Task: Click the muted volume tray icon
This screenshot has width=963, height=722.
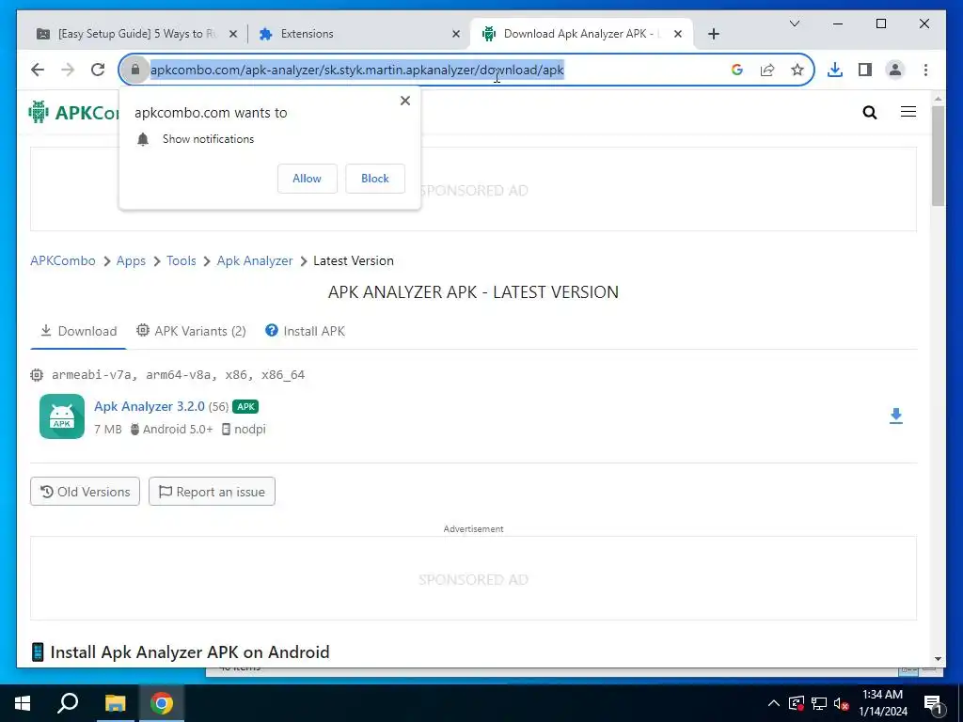Action: tap(841, 703)
